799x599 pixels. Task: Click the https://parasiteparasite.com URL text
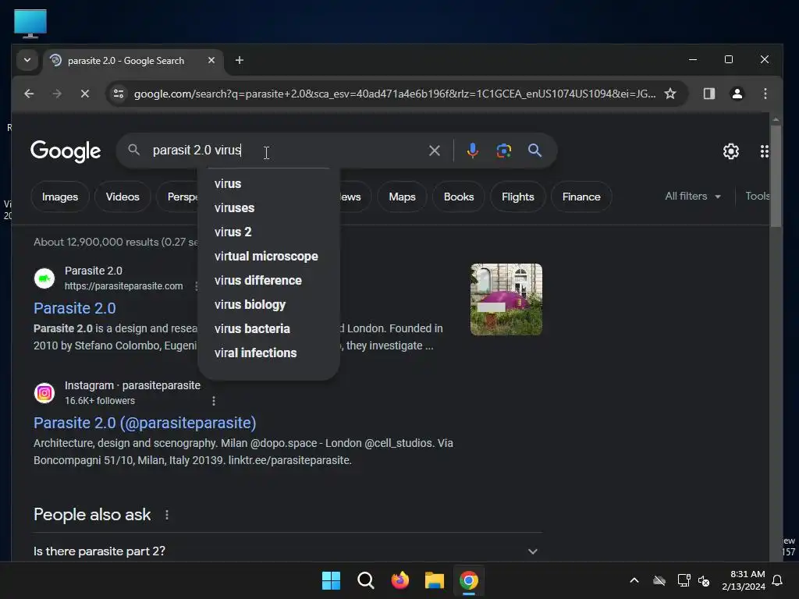(123, 286)
